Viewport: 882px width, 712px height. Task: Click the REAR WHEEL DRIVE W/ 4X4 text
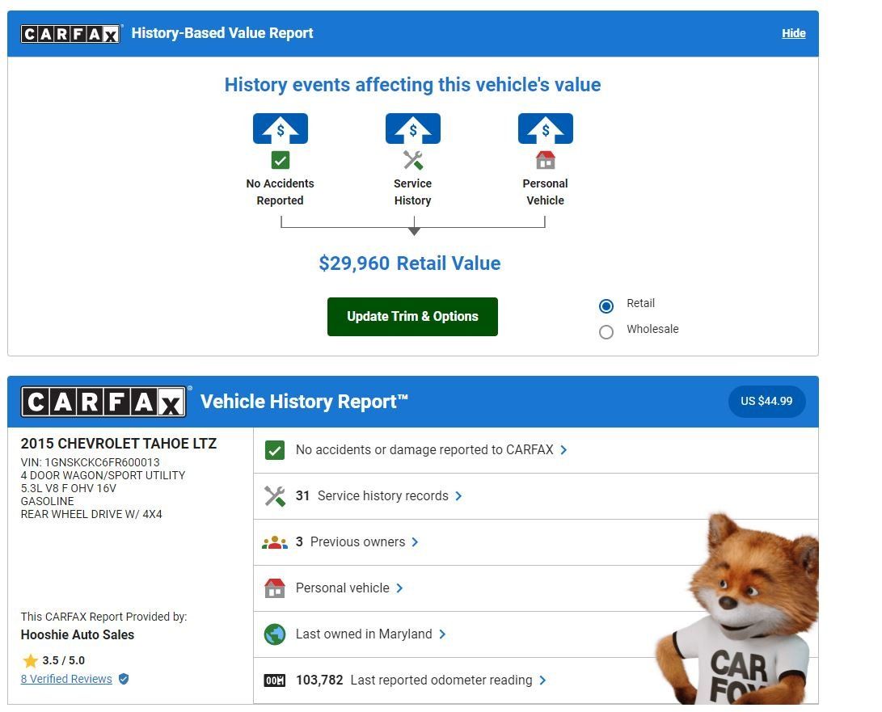(91, 514)
